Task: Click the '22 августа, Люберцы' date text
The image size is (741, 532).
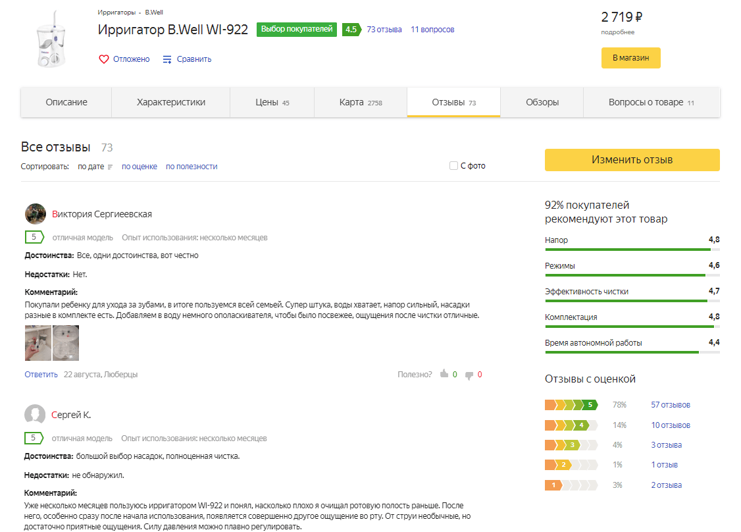Action: pos(101,375)
